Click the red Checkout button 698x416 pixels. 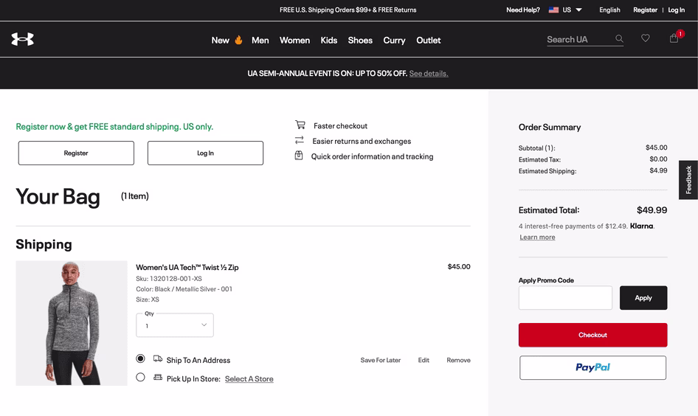pos(592,335)
